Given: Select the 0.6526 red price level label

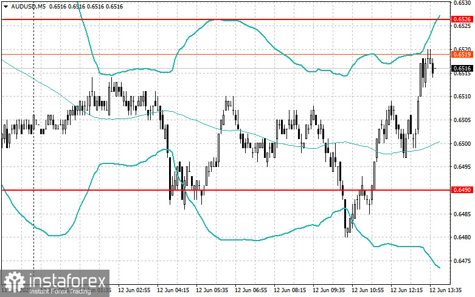Looking at the screenshot, I should click(462, 19).
